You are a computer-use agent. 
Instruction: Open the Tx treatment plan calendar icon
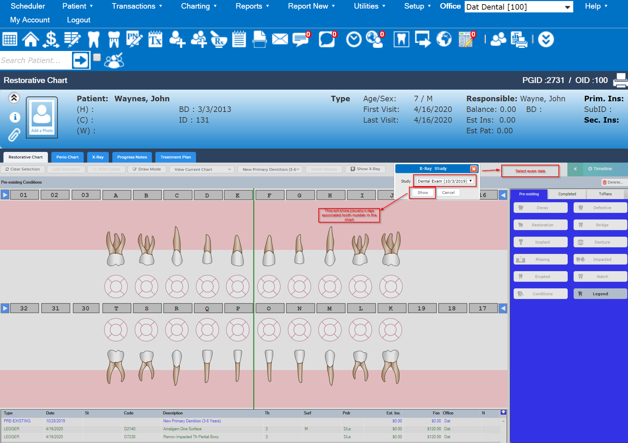[155, 39]
